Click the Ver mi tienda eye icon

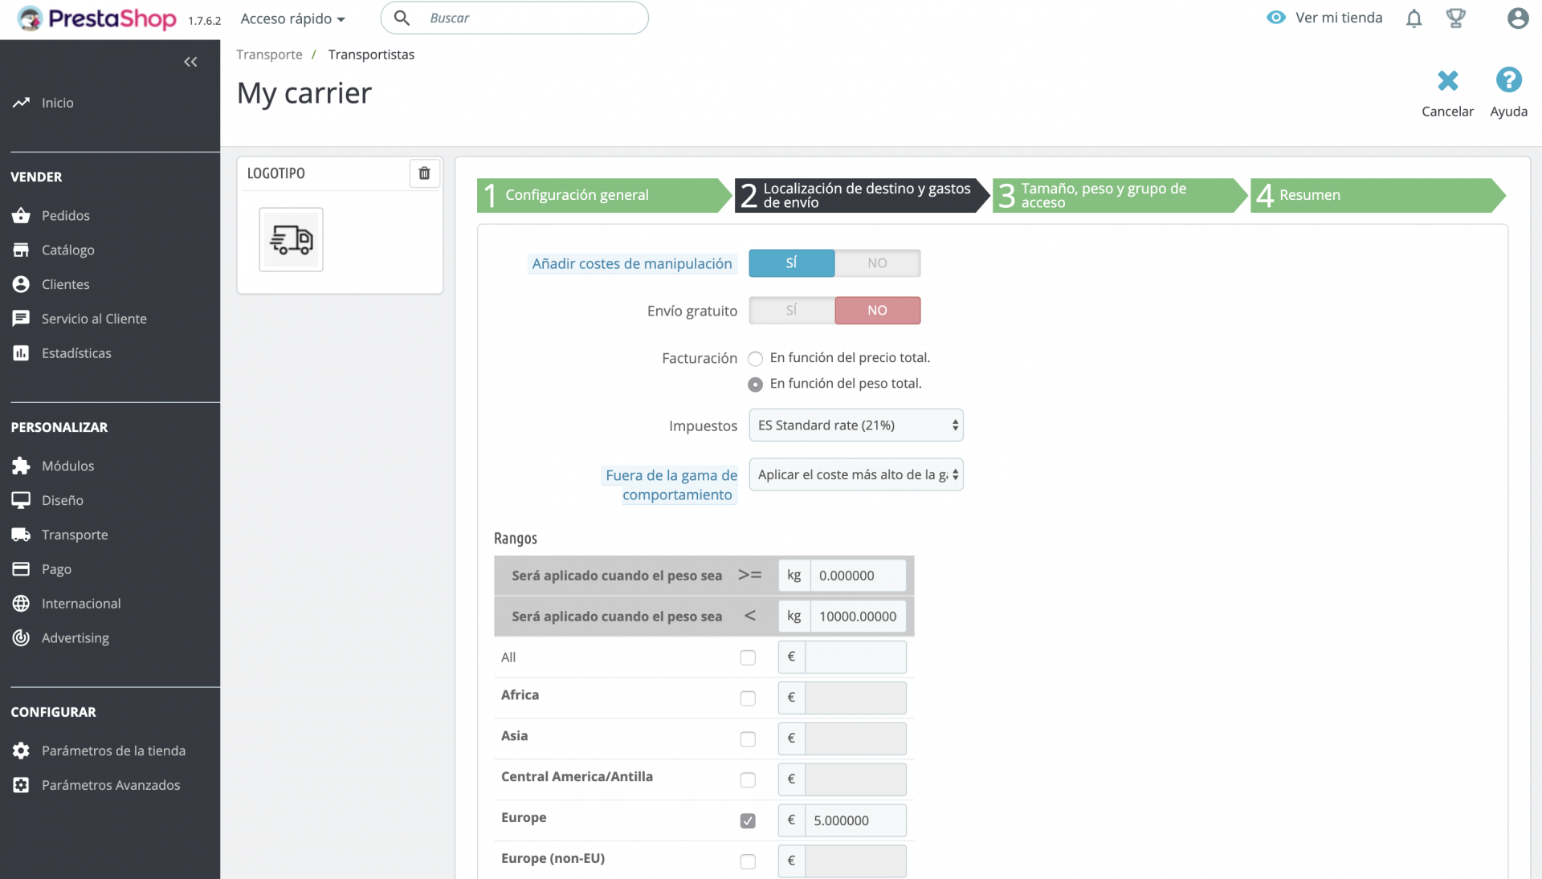(x=1276, y=18)
